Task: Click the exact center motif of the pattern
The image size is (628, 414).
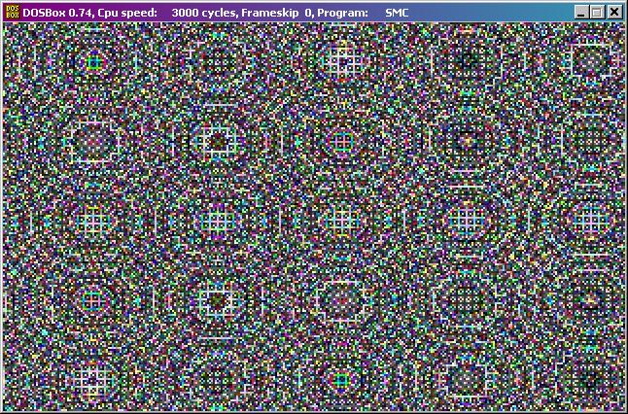Action: click(342, 221)
